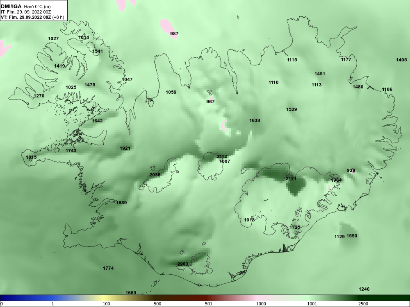Pick the 1815 value on the peninsula

(31, 157)
